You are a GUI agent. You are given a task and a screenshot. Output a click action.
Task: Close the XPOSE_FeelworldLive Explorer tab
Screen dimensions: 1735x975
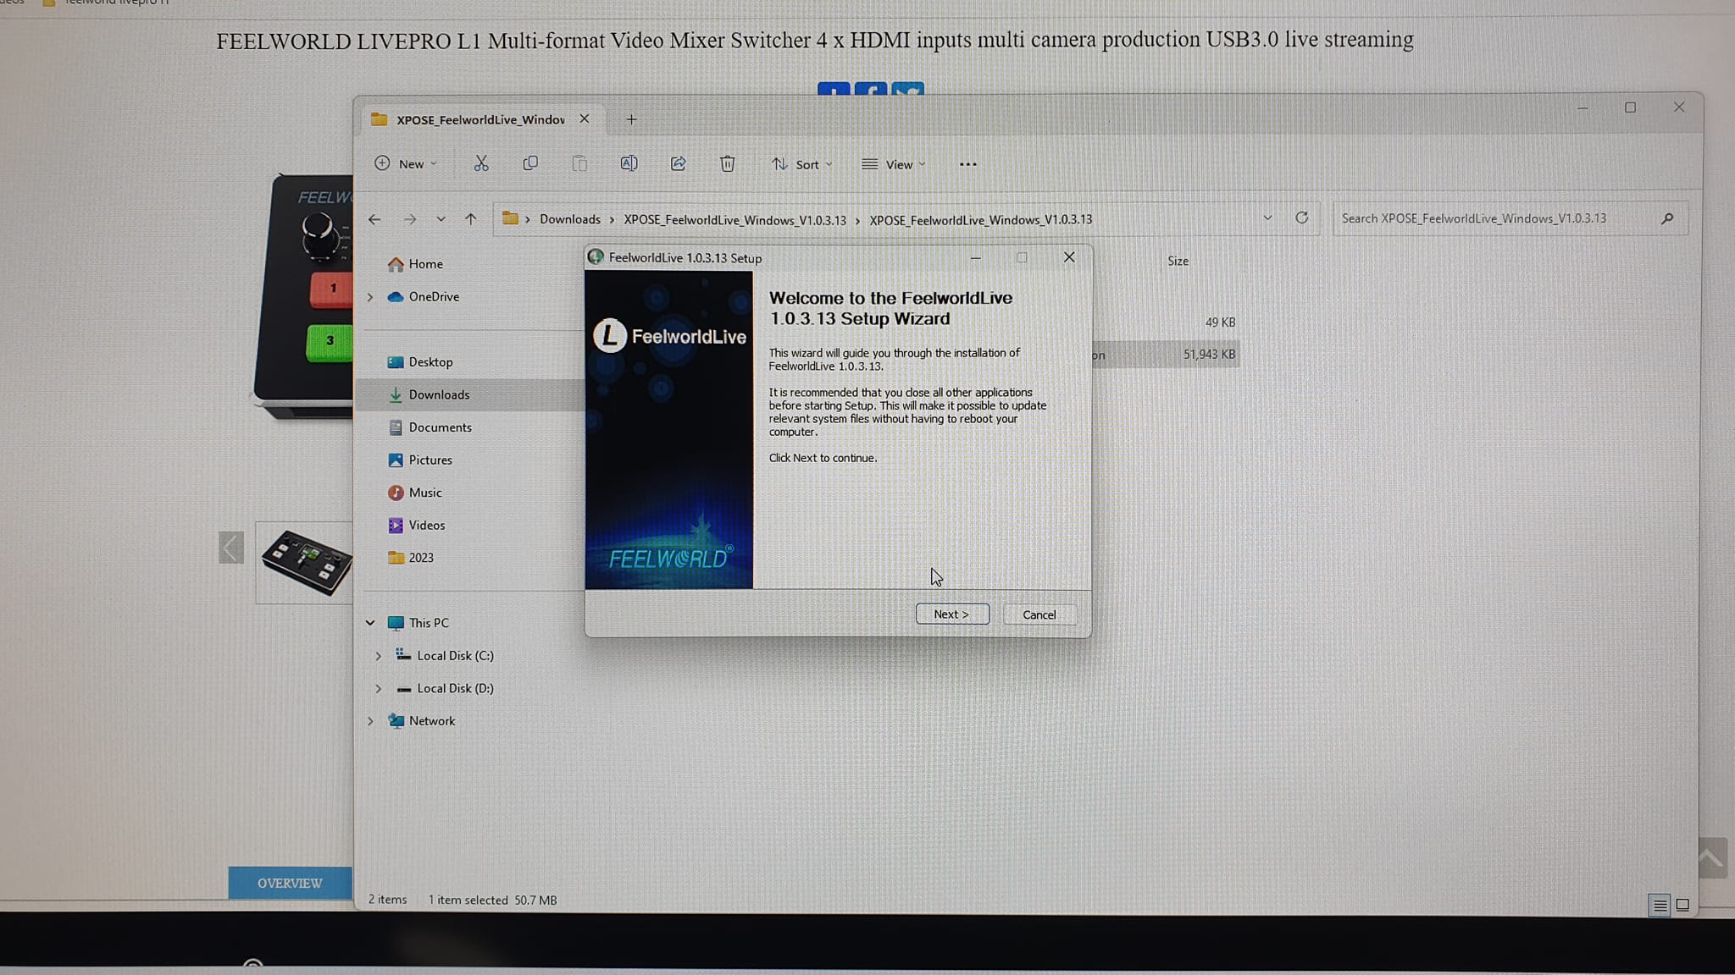pyautogui.click(x=585, y=119)
